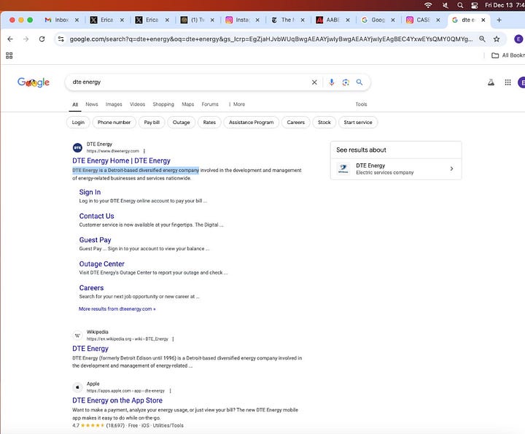Click the browser back arrow
Image resolution: width=525 pixels, height=434 pixels.
10,39
